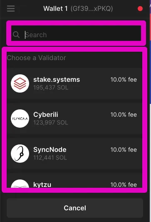Viewport: 151px width, 222px height.
Task: Choose the kytzu validator name
Action: pyautogui.click(x=42, y=184)
